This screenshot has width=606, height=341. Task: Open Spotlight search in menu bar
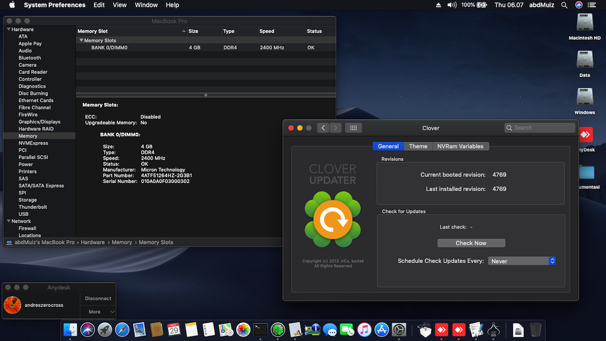coord(564,5)
